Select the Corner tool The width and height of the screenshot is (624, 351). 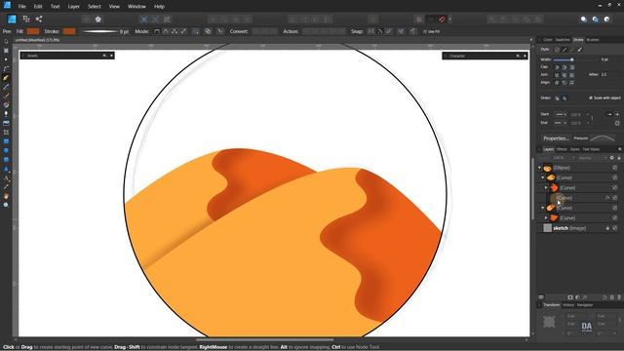pyautogui.click(x=6, y=68)
